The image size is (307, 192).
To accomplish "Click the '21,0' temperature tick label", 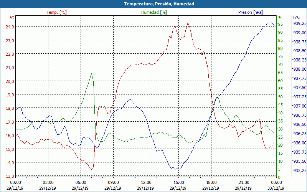I will point(10,68).
